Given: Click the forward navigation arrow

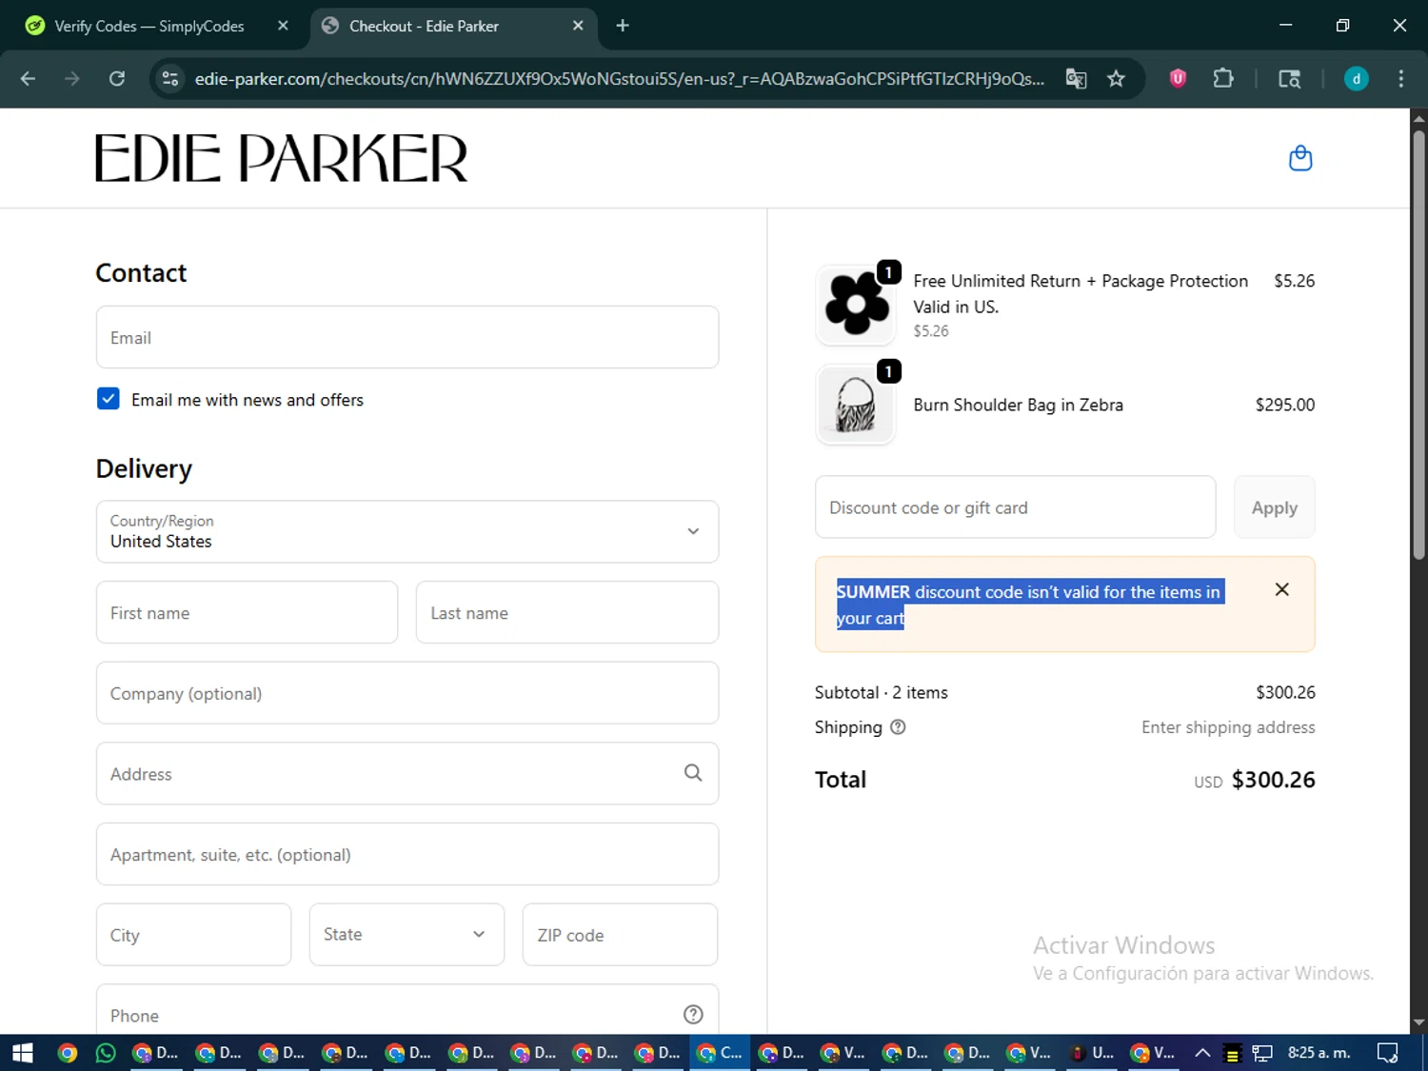Looking at the screenshot, I should click(72, 79).
